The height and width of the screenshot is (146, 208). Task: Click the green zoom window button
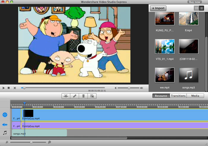point(12,2)
